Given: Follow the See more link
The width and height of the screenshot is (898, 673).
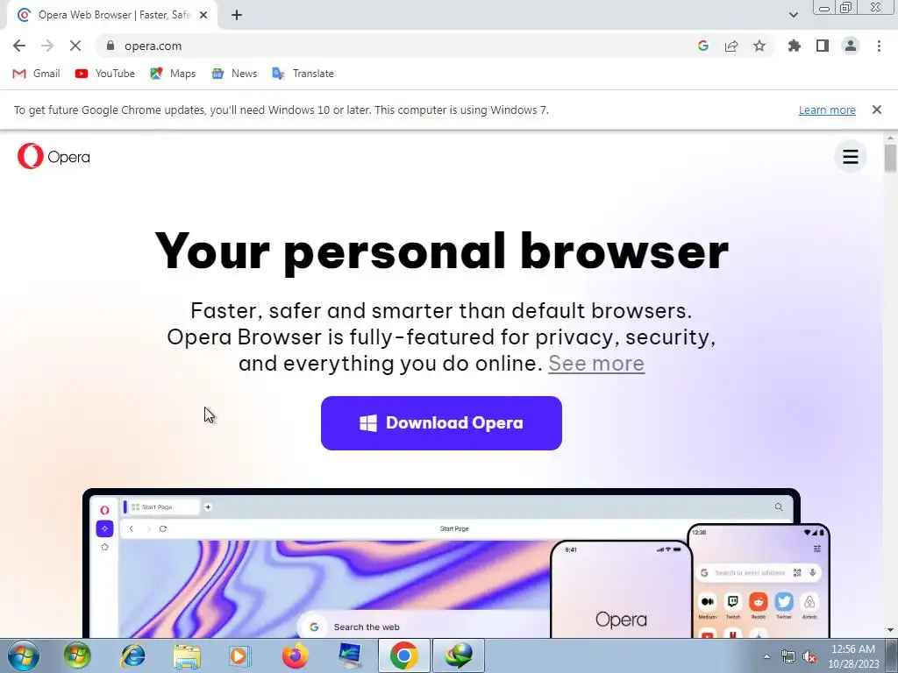Looking at the screenshot, I should click(596, 364).
